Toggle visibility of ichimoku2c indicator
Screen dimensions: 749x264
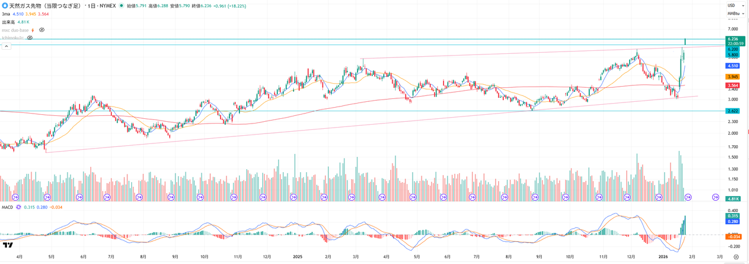(30, 37)
